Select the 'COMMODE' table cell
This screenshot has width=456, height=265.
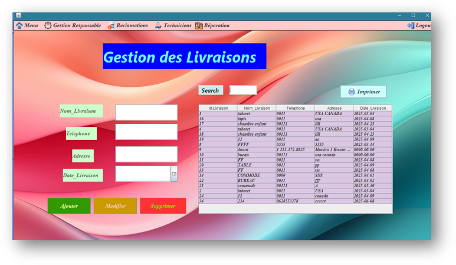click(x=257, y=175)
